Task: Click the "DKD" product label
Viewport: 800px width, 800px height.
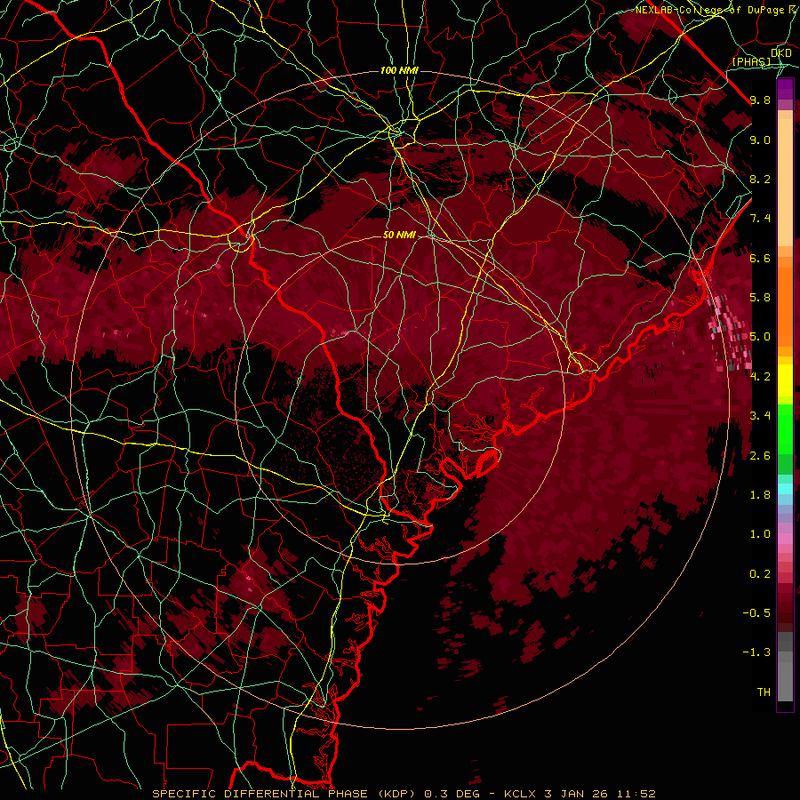Action: (781, 52)
